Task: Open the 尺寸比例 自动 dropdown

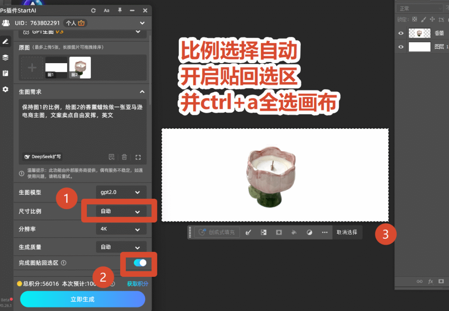Action: click(121, 211)
